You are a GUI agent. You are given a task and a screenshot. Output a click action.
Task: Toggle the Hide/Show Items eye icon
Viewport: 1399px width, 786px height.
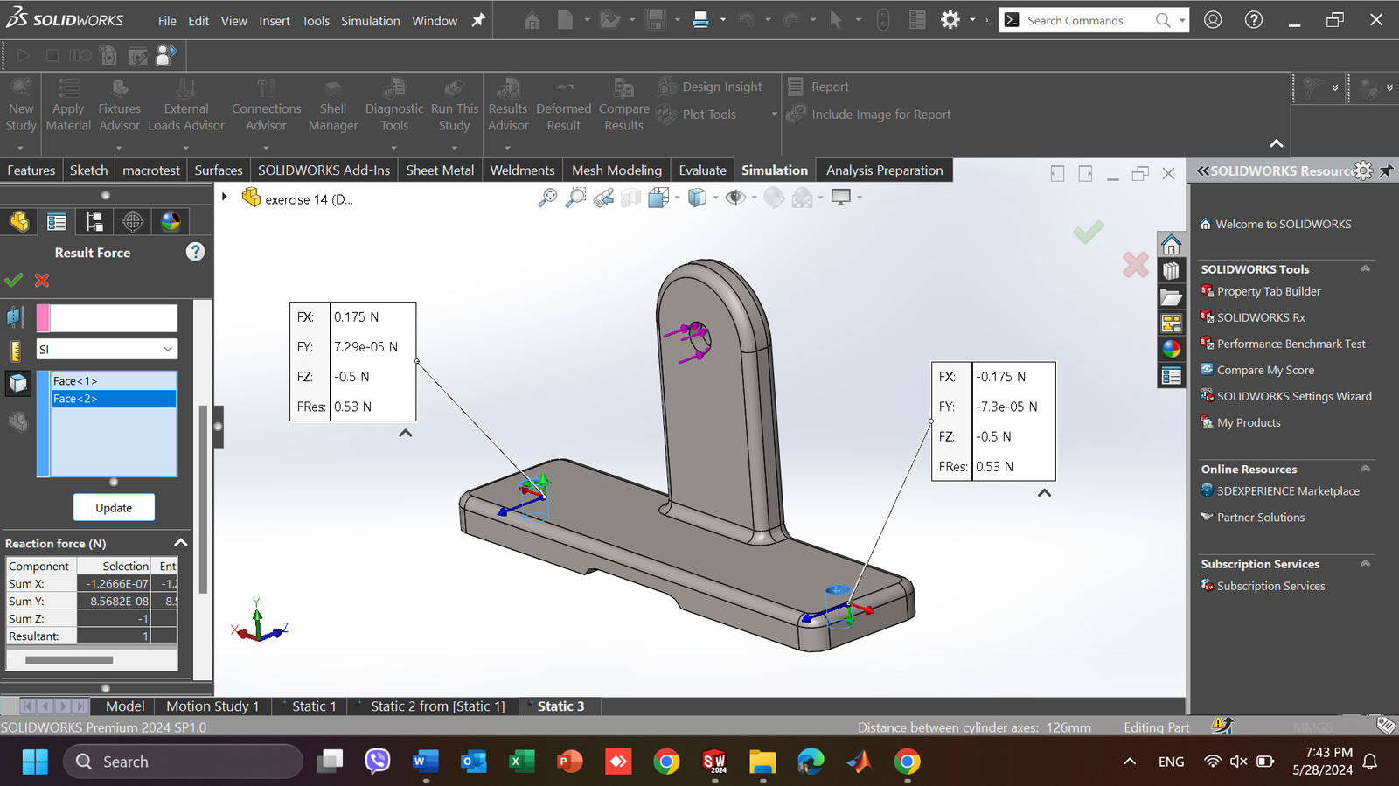tap(735, 198)
